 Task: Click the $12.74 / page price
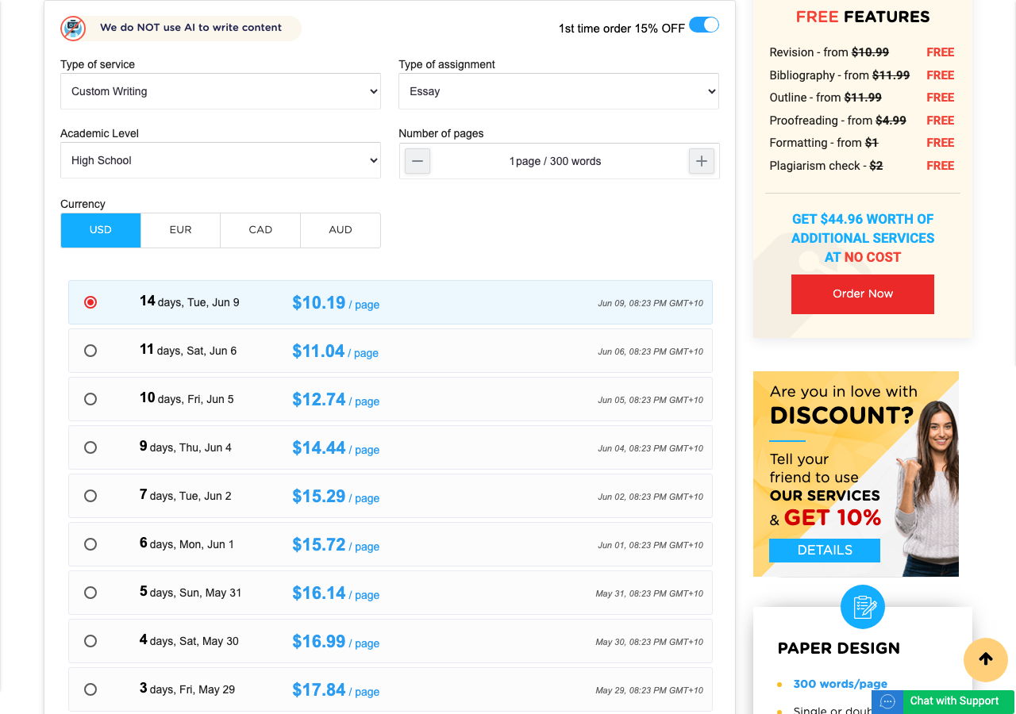[336, 399]
